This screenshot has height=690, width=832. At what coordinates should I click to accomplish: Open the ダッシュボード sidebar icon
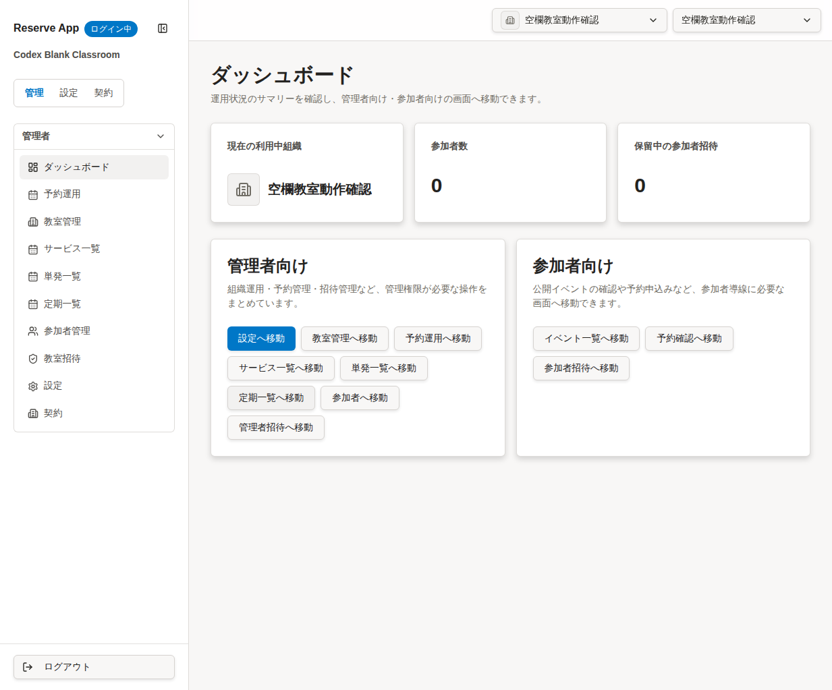tap(32, 167)
